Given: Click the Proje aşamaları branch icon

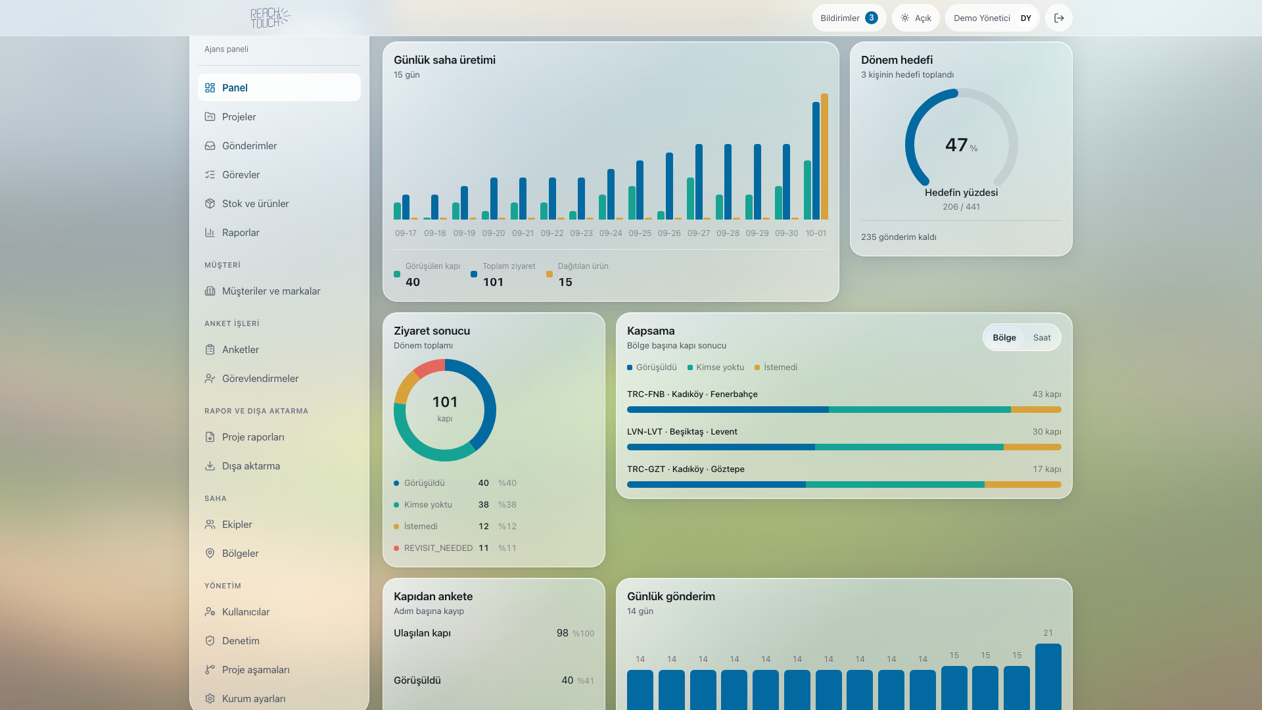Looking at the screenshot, I should click(x=210, y=669).
